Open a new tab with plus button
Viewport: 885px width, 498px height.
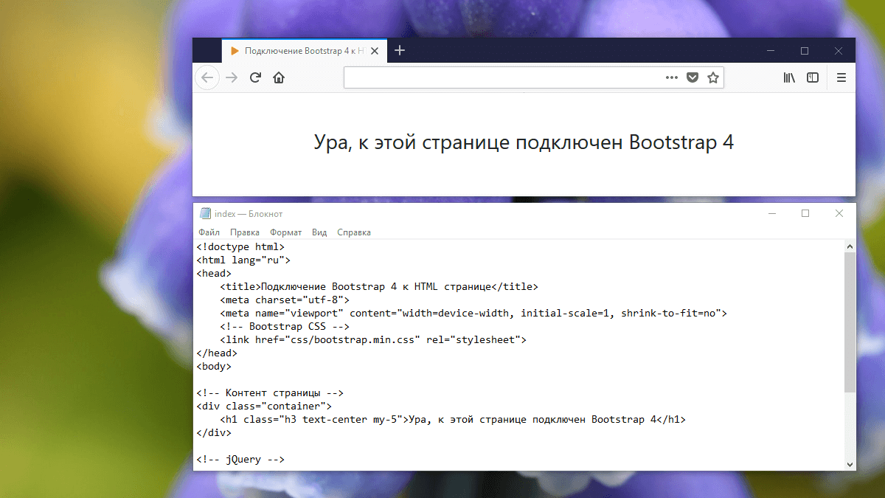coord(400,50)
